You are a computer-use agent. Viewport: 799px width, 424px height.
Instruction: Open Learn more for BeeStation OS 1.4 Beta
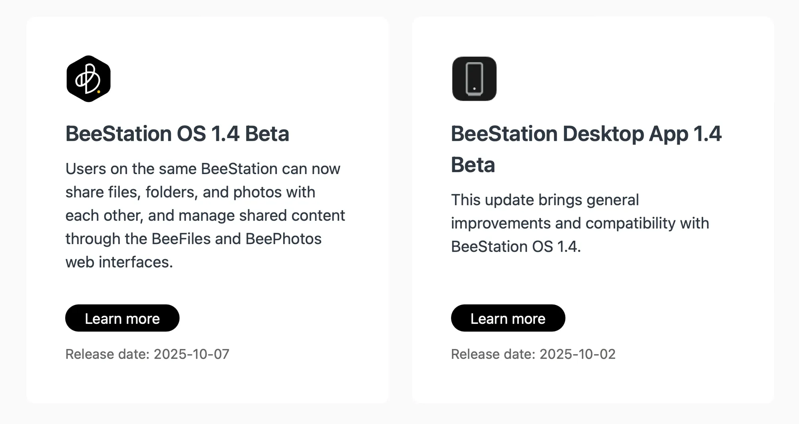122,318
